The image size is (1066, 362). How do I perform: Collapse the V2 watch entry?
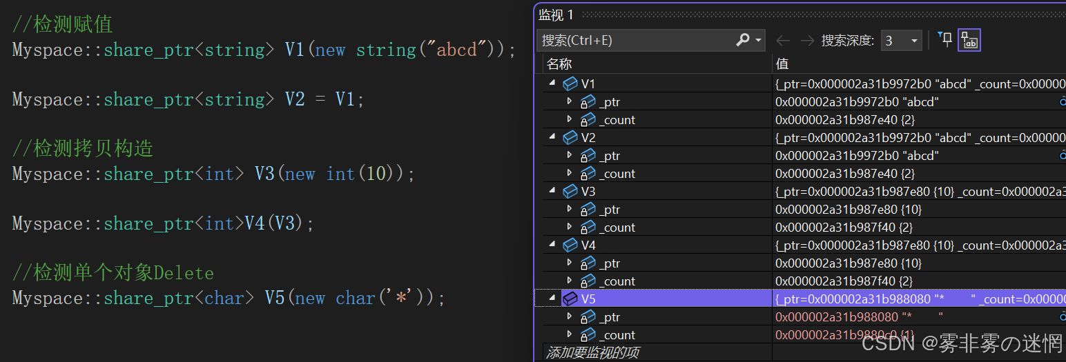click(x=552, y=137)
